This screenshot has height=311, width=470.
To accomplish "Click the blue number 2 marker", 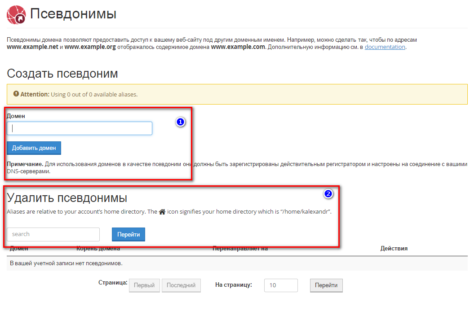I will pyautogui.click(x=328, y=194).
